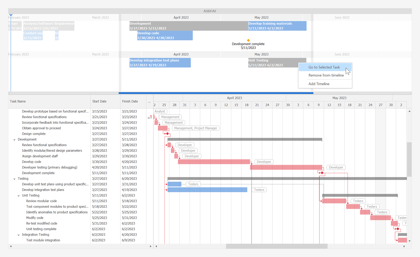
Task: Open the ellipsis column header
Action: click(x=149, y=101)
